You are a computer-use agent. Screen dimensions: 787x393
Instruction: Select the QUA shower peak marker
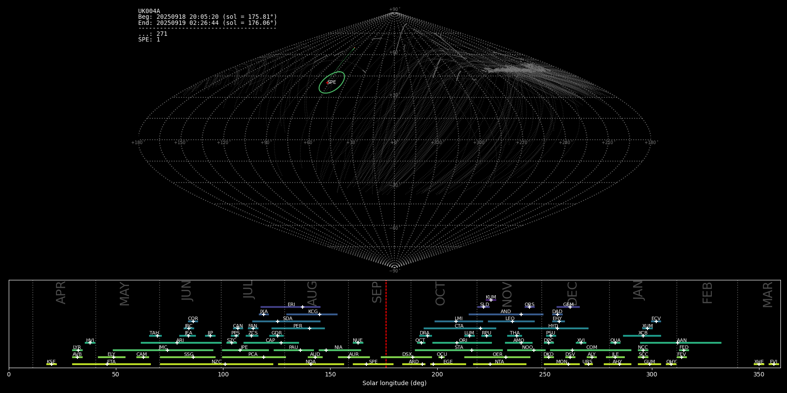pyautogui.click(x=615, y=343)
